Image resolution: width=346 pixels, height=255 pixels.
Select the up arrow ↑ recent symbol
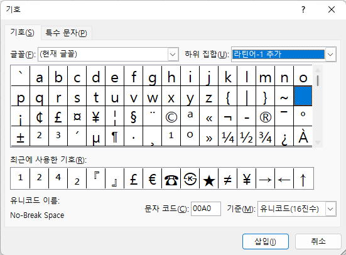pos(303,178)
